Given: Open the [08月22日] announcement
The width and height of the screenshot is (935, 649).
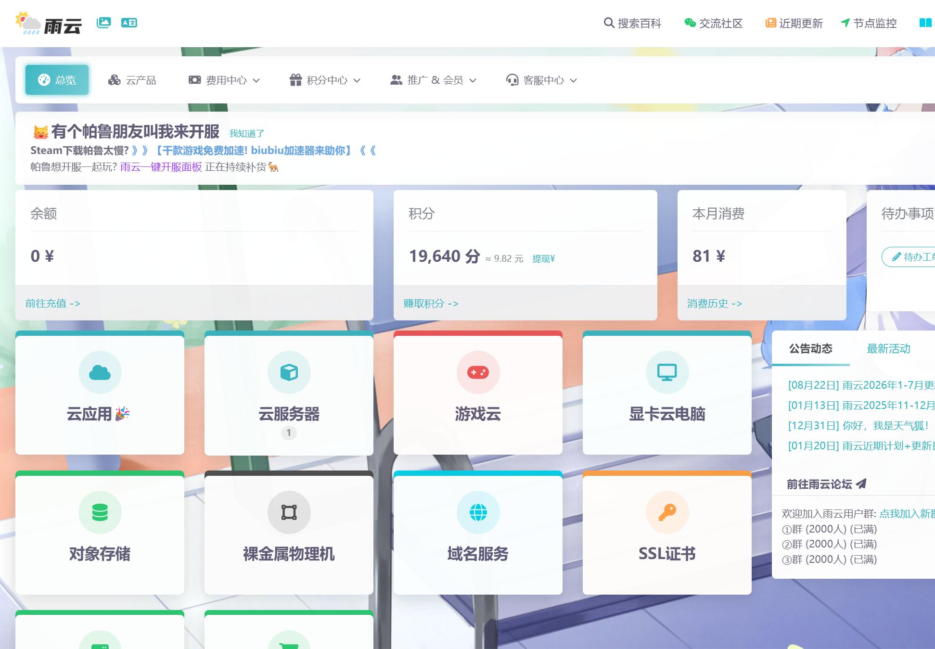Looking at the screenshot, I should (x=861, y=385).
